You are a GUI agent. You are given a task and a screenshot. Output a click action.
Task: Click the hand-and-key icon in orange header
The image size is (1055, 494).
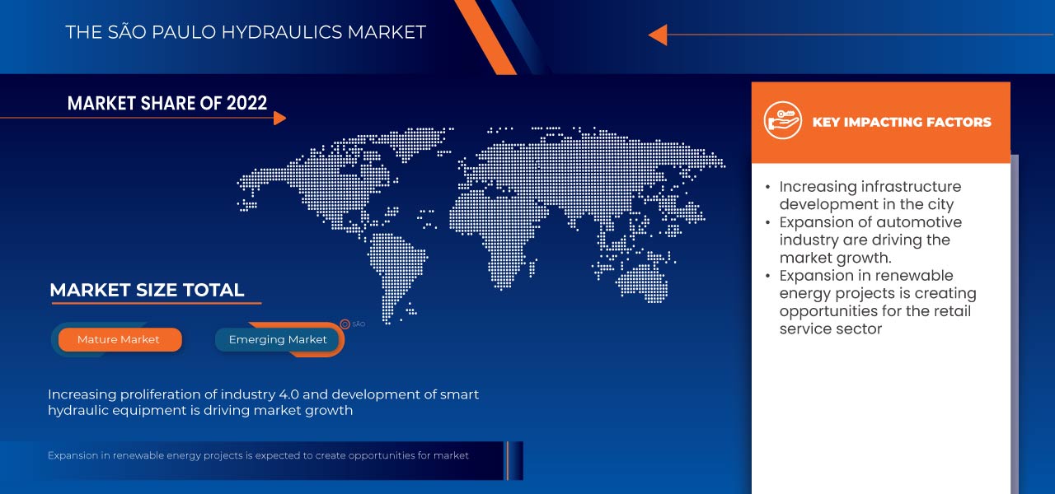click(x=782, y=122)
